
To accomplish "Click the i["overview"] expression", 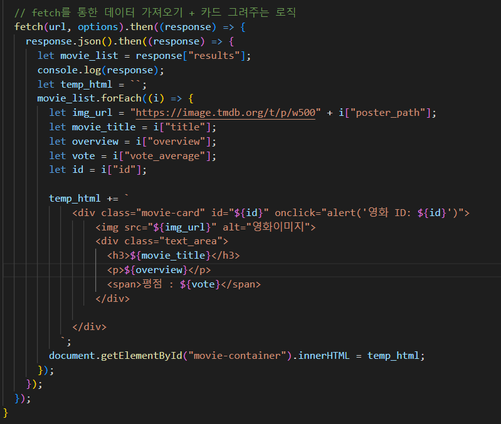I will (174, 142).
